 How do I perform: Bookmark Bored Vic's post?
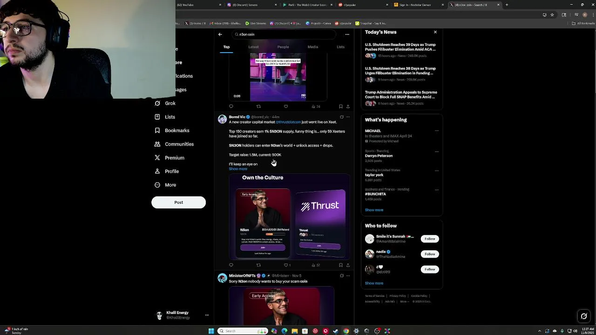[x=341, y=265]
